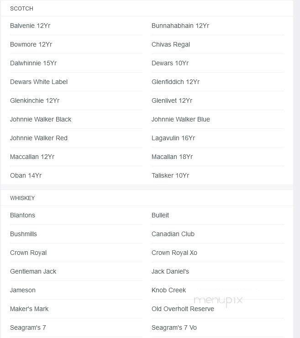The image size is (300, 338).
Task: Select Blantons under Whiskey
Action: click(x=22, y=215)
